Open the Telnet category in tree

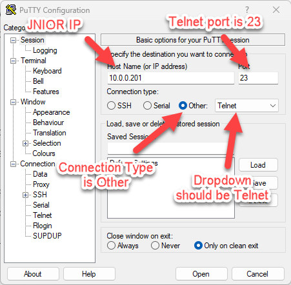click(x=43, y=215)
